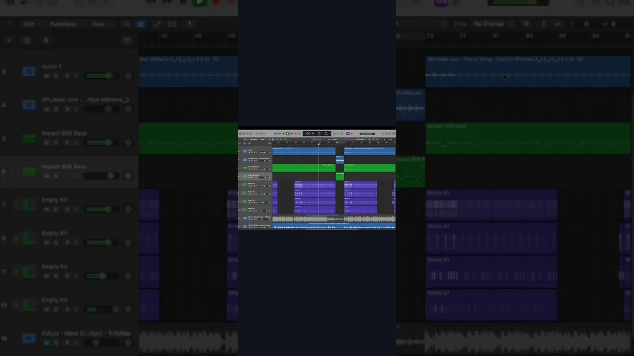Viewport: 634px width, 356px height.
Task: Open the Note Pads icon in control bar
Action: point(387,133)
